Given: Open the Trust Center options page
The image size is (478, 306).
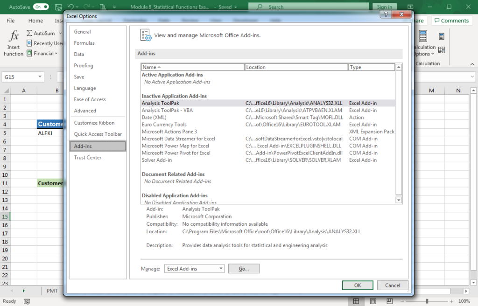Looking at the screenshot, I should coord(87,158).
